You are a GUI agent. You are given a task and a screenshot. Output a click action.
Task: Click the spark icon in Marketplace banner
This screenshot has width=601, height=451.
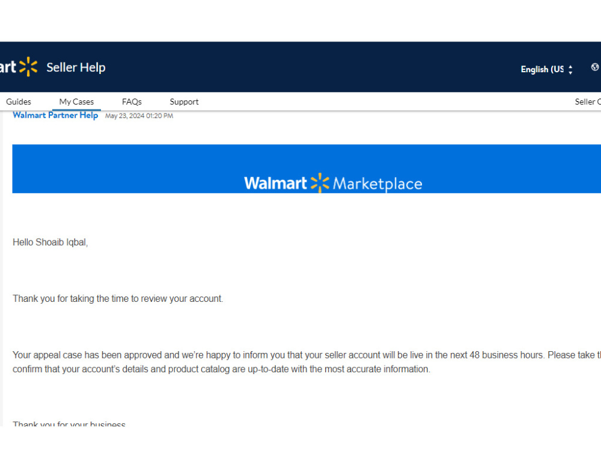320,183
